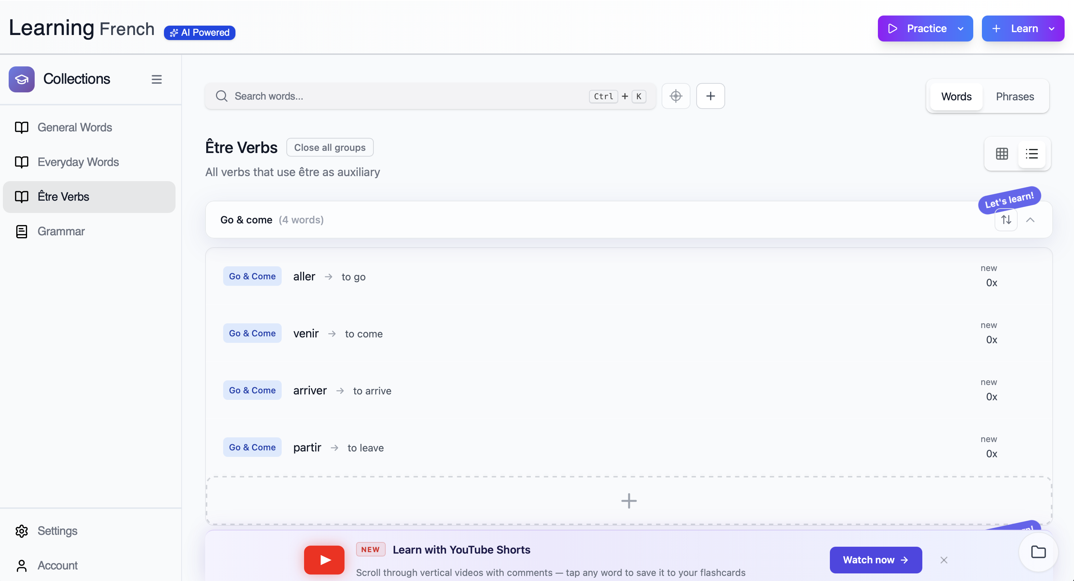This screenshot has height=581, width=1074.
Task: Switch to list view layout
Action: click(x=1031, y=154)
